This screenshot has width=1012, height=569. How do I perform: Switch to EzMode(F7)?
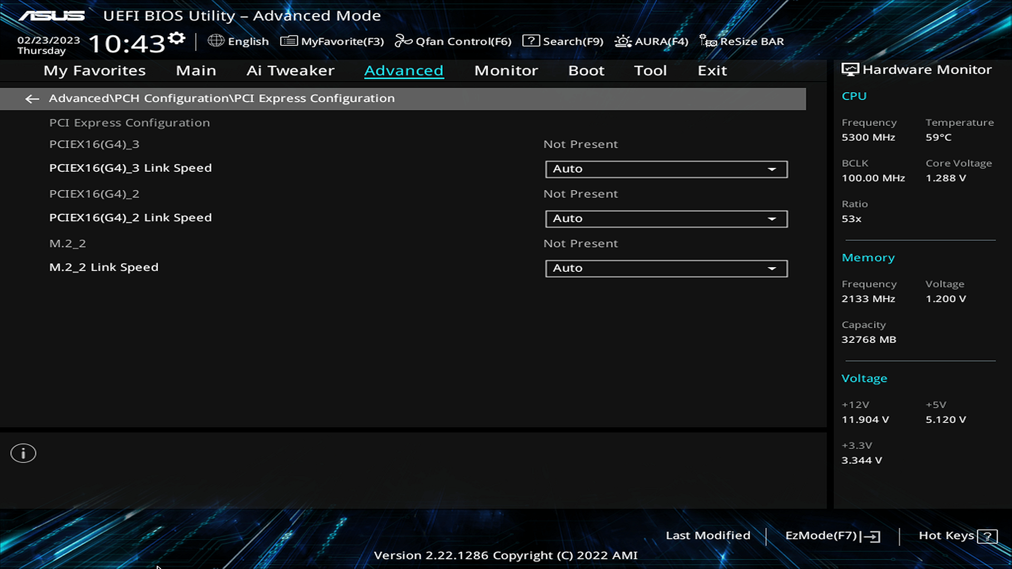(x=832, y=536)
